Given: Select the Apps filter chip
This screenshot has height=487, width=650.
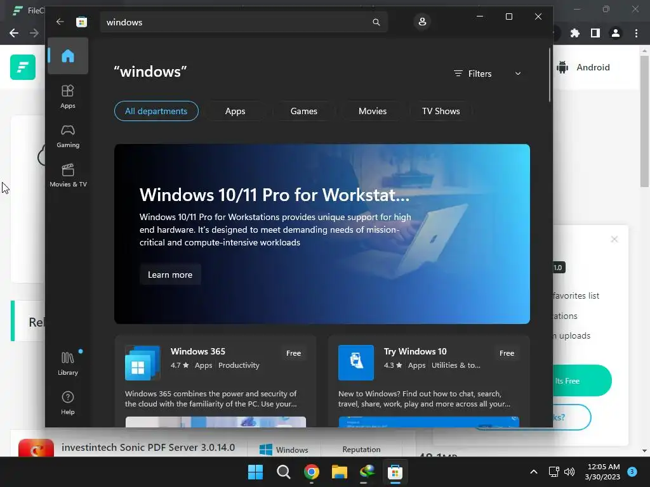Looking at the screenshot, I should [x=235, y=111].
